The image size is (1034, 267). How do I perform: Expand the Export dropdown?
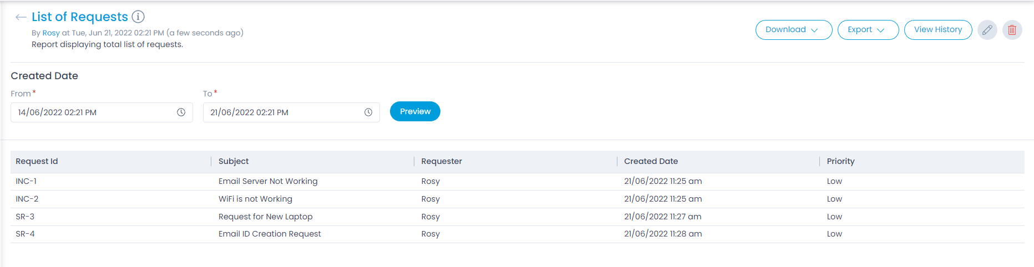click(868, 30)
